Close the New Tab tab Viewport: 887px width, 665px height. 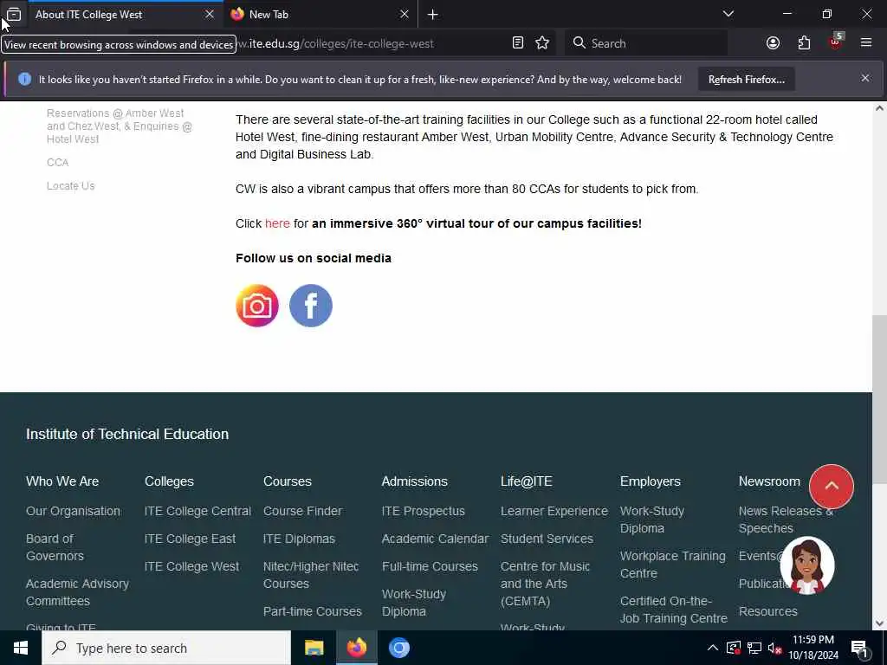coord(405,14)
